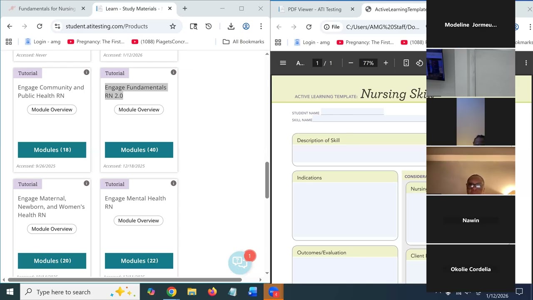Viewport: 533px width, 300px height.
Task: Launch Copilot from the taskbar
Action: click(151, 292)
